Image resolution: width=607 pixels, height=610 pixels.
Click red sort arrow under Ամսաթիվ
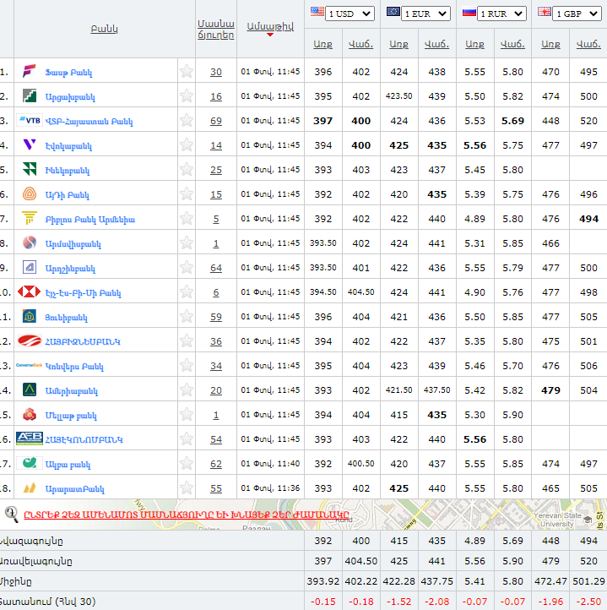[270, 35]
